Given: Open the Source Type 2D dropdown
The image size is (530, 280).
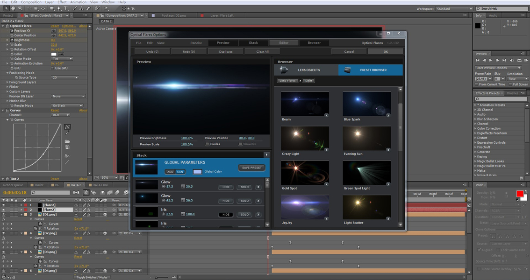Looking at the screenshot, I should click(x=65, y=77).
